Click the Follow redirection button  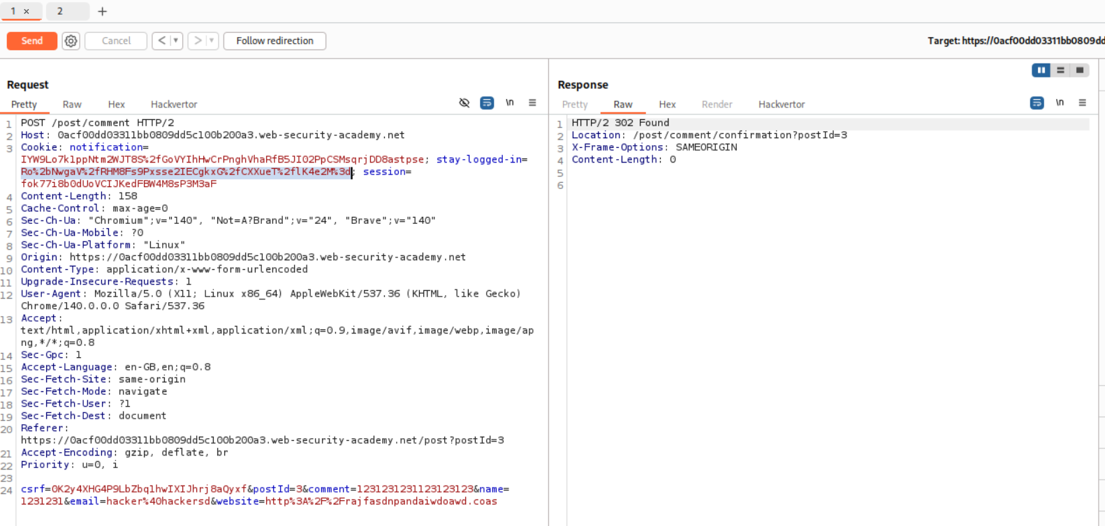pyautogui.click(x=275, y=41)
